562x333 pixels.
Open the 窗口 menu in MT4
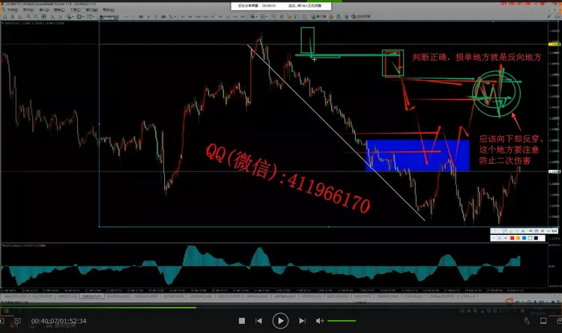[91, 10]
